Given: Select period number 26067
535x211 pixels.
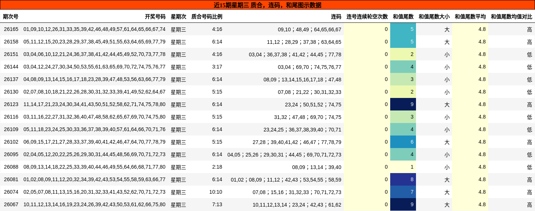Looking at the screenshot, I should coord(11,204).
